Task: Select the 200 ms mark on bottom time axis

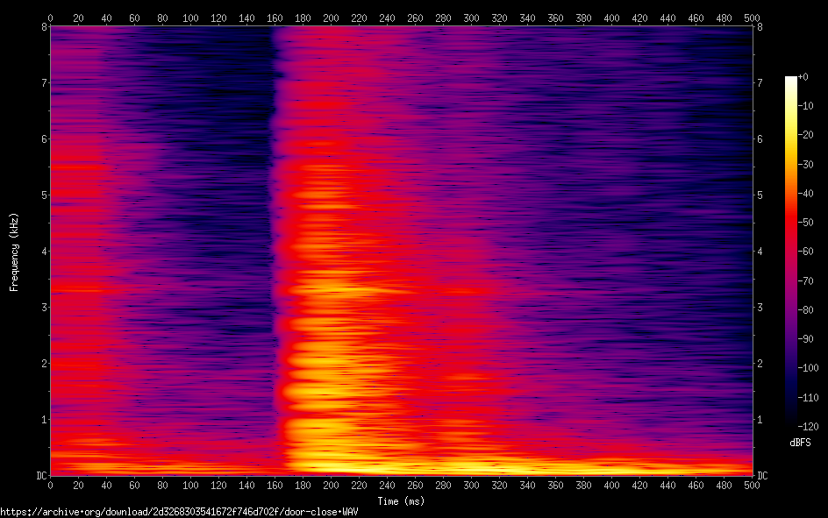Action: tap(331, 486)
